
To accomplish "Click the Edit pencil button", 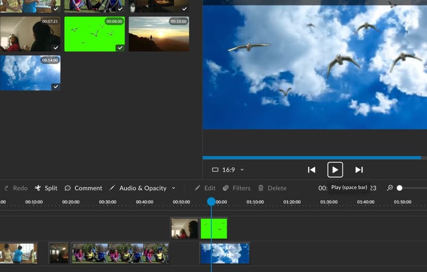I will point(205,188).
